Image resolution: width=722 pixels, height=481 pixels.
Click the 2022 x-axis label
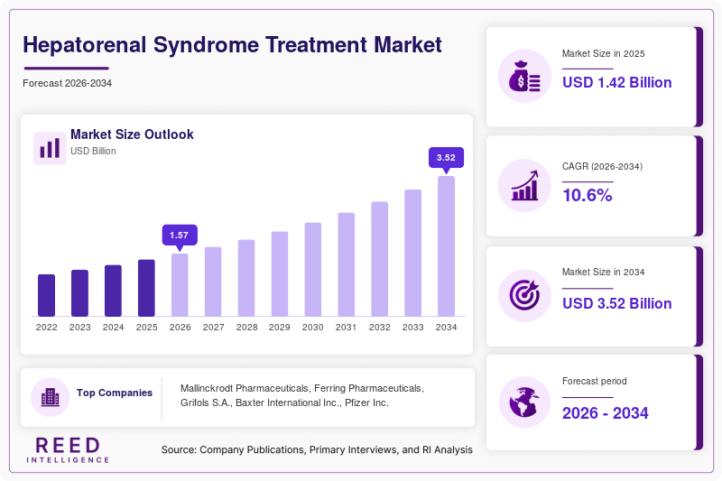coord(47,328)
